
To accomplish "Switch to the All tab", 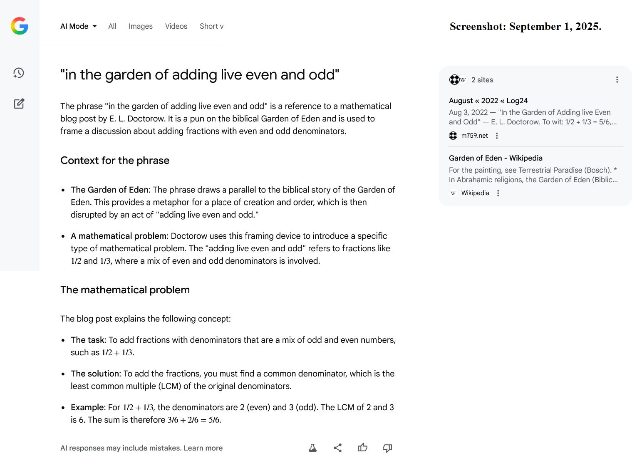I will coord(112,26).
